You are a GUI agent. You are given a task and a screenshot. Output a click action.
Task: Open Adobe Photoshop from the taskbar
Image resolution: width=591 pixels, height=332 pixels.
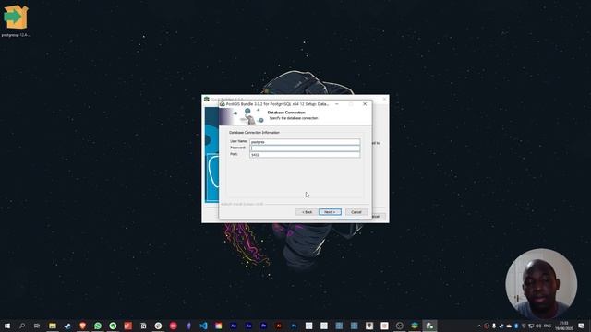point(294,326)
